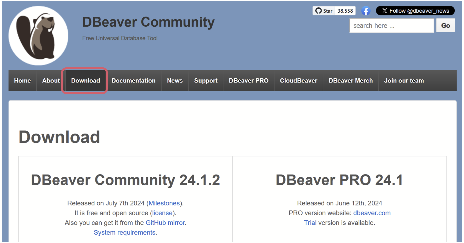Open the 'Join our team' menu item
This screenshot has height=243, width=464.
404,81
